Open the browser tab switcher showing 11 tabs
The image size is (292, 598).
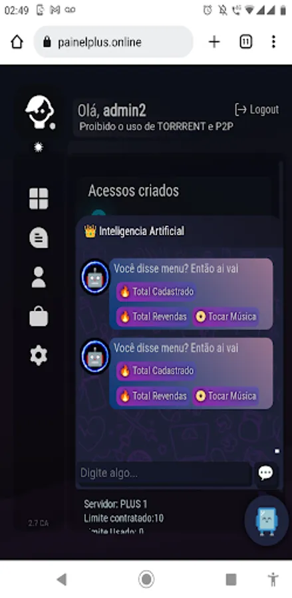click(x=246, y=42)
